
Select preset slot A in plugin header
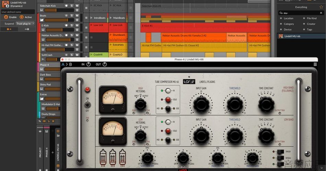coord(63,64)
